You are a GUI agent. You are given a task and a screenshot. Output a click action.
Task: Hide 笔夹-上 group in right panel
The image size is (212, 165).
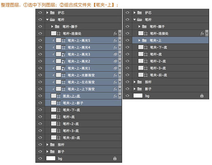pos(127,40)
